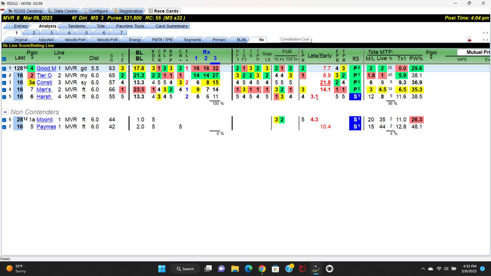Screen dimensions: 491x276
Task: Click the blue S1 cell in Harsh row
Action: click(355, 97)
